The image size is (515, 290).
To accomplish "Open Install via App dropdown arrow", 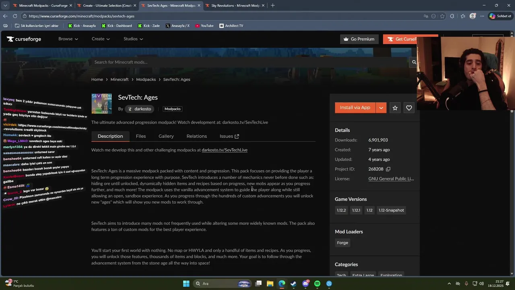I will (381, 108).
